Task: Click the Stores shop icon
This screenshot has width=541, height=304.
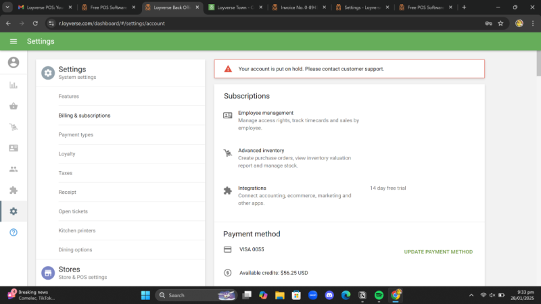Action: [48, 273]
